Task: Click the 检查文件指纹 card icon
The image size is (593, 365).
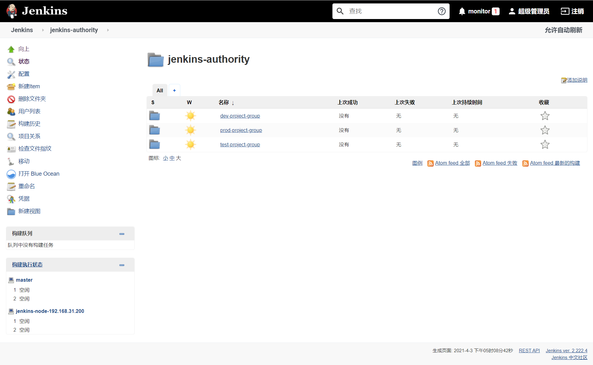Action: pyautogui.click(x=11, y=149)
